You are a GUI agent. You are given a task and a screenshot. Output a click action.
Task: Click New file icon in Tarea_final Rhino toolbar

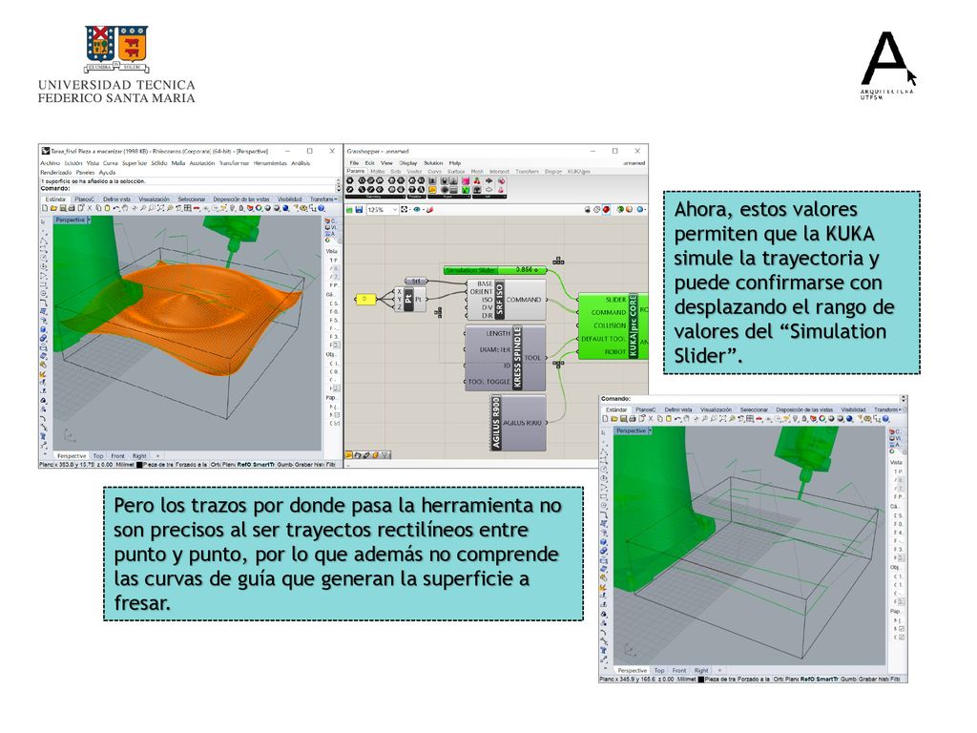point(45,208)
